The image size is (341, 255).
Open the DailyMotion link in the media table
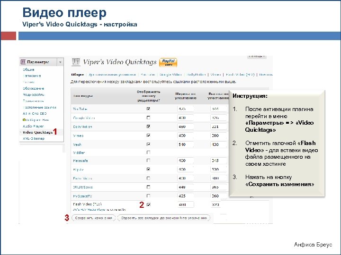(x=82, y=127)
